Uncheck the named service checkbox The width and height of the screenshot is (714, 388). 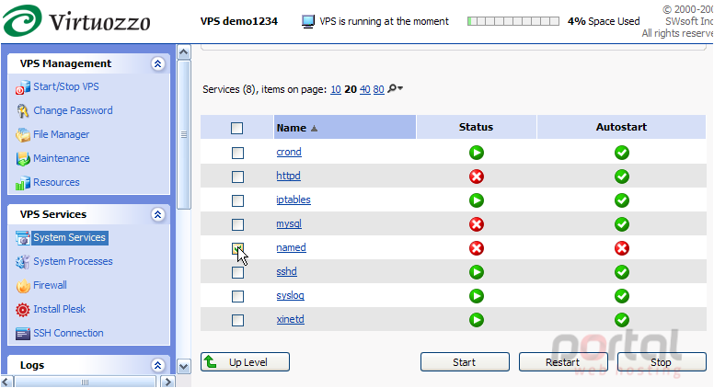pos(237,248)
